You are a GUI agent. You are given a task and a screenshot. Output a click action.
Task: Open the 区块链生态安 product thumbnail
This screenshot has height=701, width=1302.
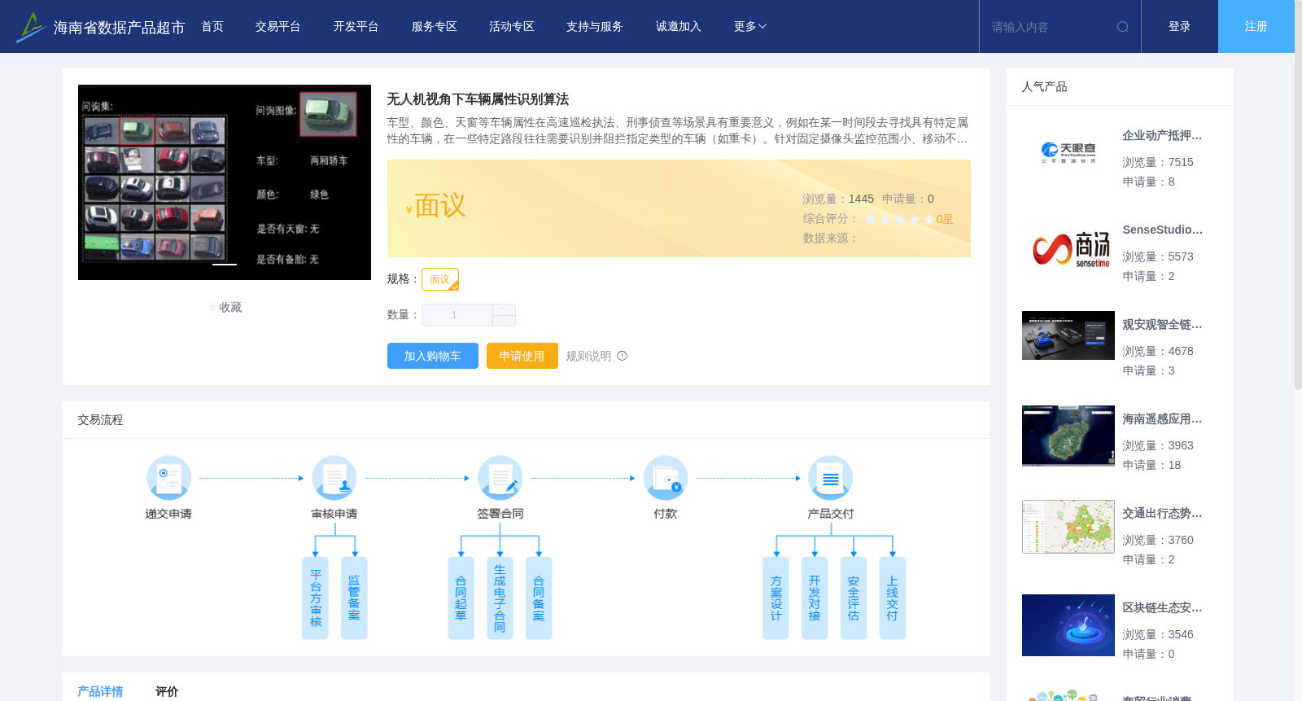coord(1068,625)
